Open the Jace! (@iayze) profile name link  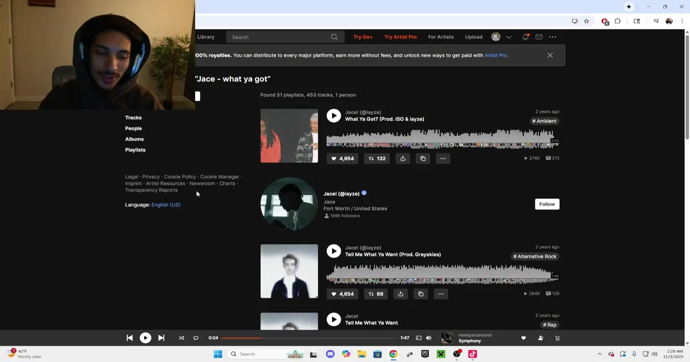(341, 194)
